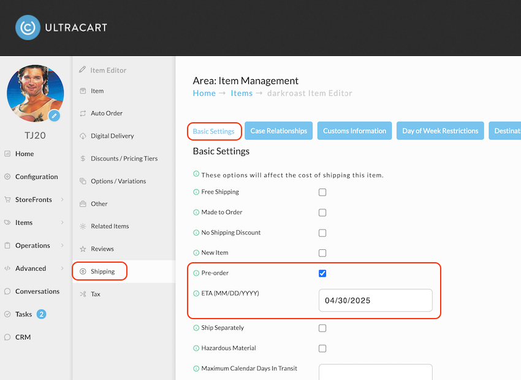Click the Shipping sidebar icon

pyautogui.click(x=83, y=271)
